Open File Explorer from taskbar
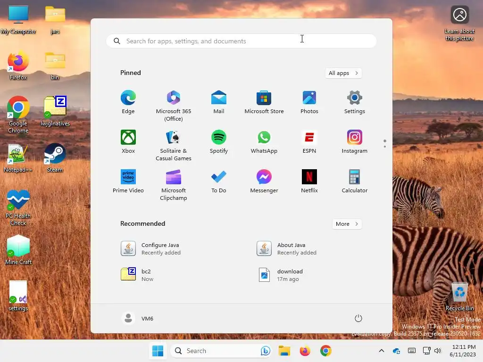483x362 pixels. (284, 351)
